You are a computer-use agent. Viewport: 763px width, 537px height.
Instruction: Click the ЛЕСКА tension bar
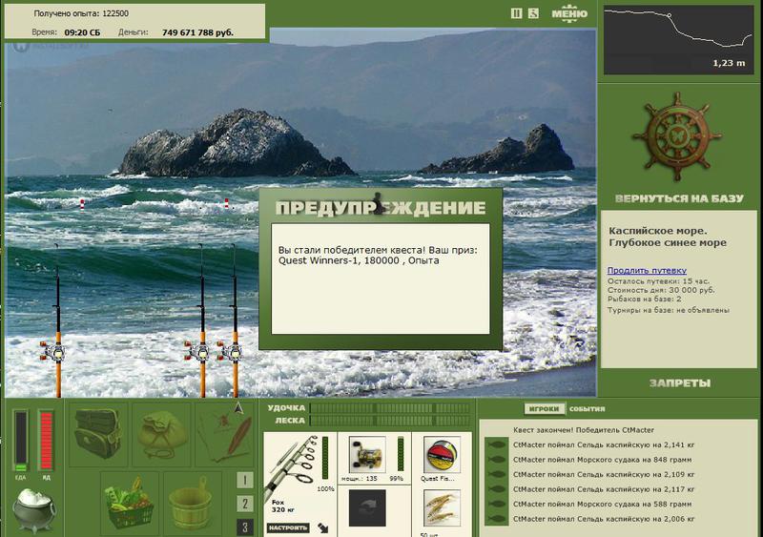click(390, 421)
